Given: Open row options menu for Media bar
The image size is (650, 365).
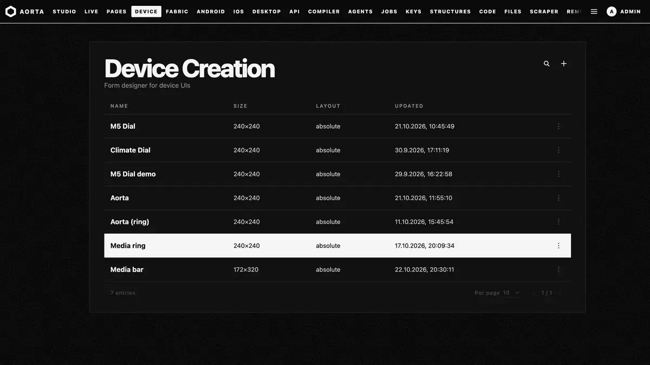Looking at the screenshot, I should pyautogui.click(x=558, y=269).
